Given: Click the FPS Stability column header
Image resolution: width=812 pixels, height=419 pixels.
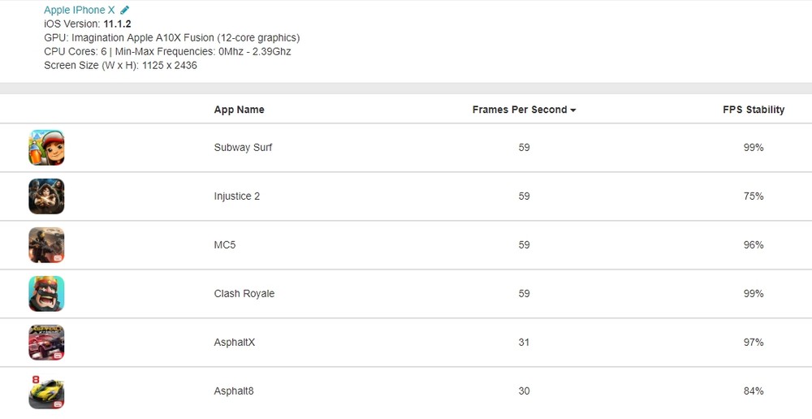Looking at the screenshot, I should click(x=754, y=110).
